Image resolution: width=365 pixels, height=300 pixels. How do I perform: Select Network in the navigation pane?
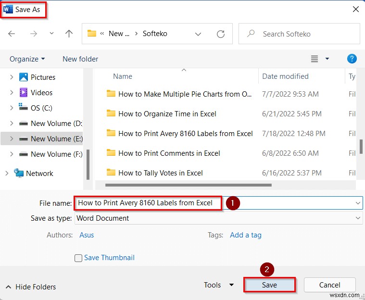(34, 173)
